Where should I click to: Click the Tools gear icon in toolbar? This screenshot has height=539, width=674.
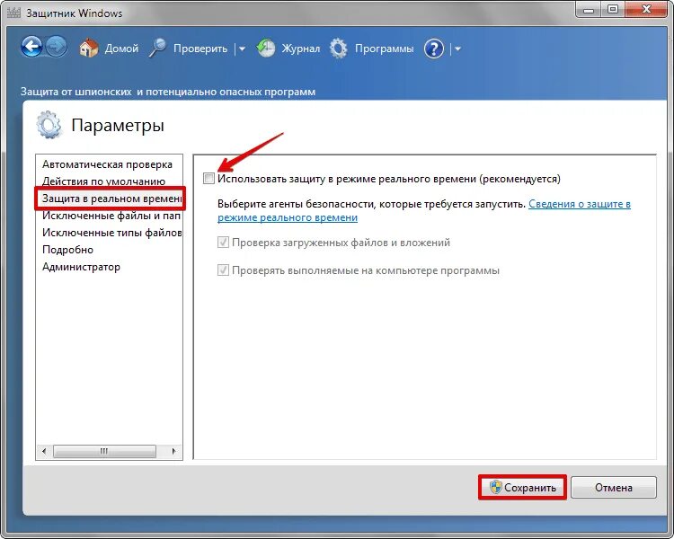338,49
